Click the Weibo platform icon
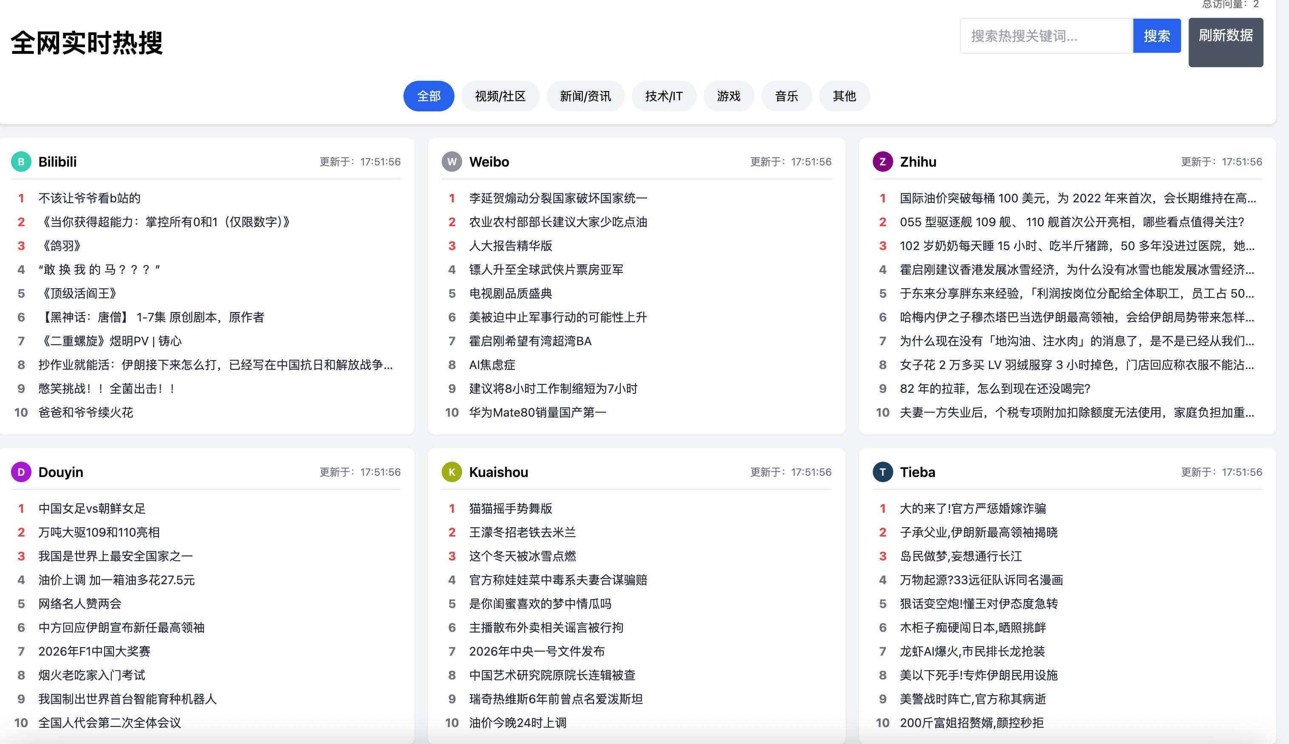 pyautogui.click(x=451, y=162)
